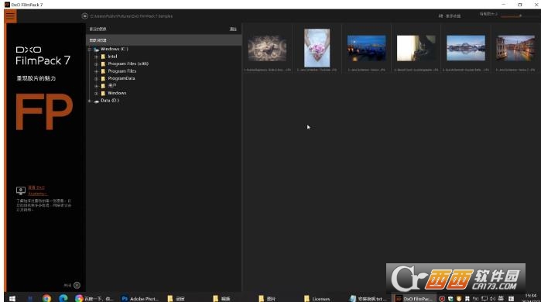
Task: Open the Licenses folder taskbar window
Action: (x=318, y=299)
